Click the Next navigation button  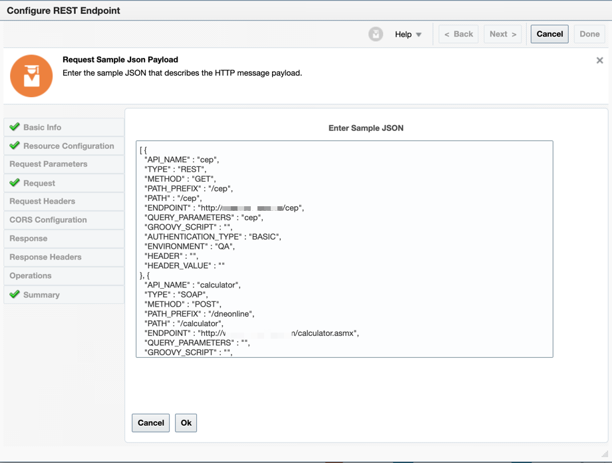tap(502, 34)
